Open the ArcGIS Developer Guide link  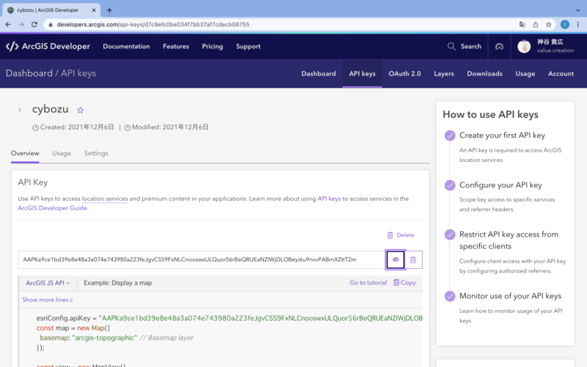(53, 208)
